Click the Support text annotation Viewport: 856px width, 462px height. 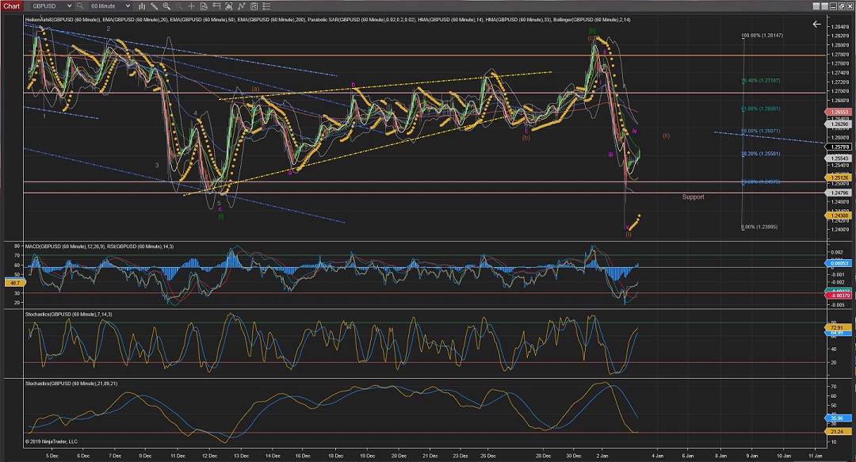point(693,197)
